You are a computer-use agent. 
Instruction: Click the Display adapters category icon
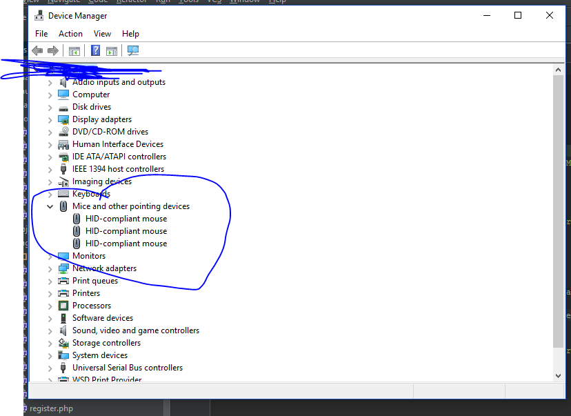point(63,119)
